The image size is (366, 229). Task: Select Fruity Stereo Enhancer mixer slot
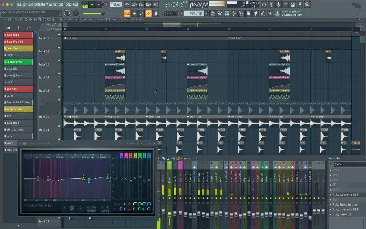(345, 205)
